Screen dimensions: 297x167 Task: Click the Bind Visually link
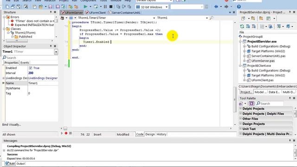pyautogui.click(x=12, y=125)
